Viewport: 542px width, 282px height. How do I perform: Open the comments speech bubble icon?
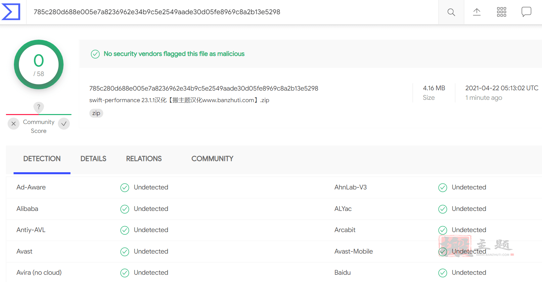pos(526,12)
